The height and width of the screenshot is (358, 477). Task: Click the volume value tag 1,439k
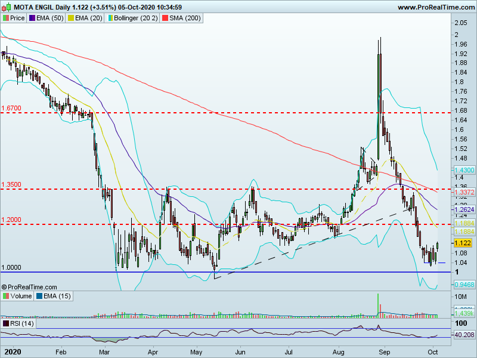(464, 314)
